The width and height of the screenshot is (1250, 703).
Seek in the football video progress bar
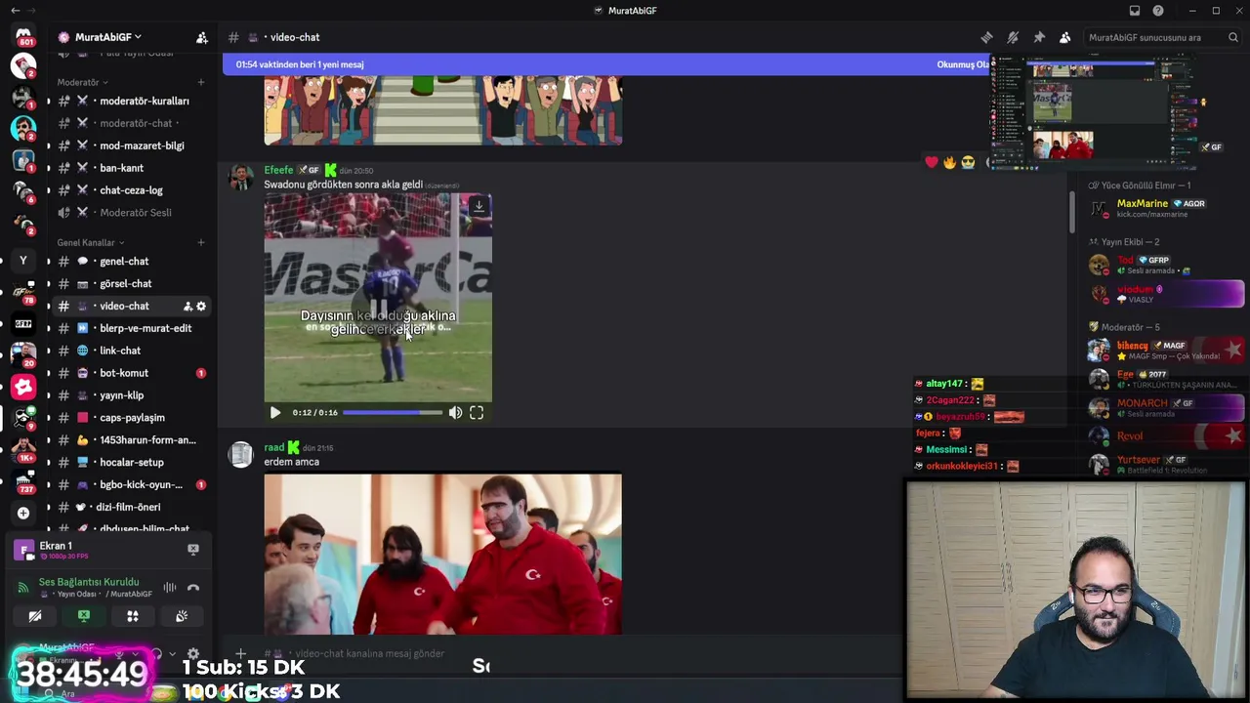click(393, 413)
